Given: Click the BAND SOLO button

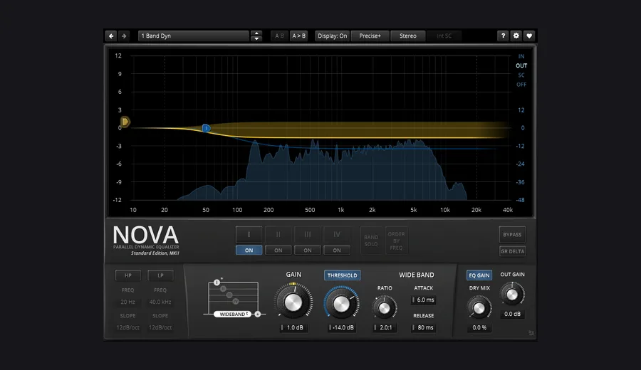Looking at the screenshot, I should coord(371,240).
